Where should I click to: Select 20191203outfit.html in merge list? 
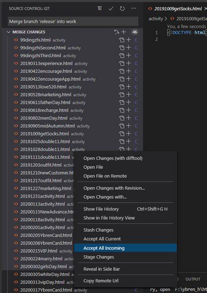tap(41, 165)
